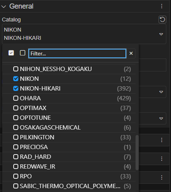The width and height of the screenshot is (171, 192).
Task: Uncheck the NIKON-HIKARI catalog checkbox
Action: (x=16, y=89)
